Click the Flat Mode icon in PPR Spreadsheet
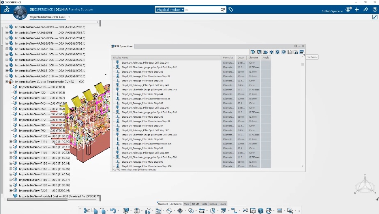This screenshot has width=379, height=214. pos(301,52)
